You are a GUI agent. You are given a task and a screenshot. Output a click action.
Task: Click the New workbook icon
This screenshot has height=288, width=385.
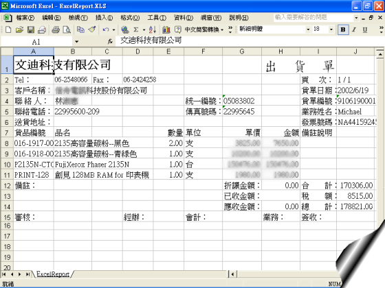coord(8,29)
